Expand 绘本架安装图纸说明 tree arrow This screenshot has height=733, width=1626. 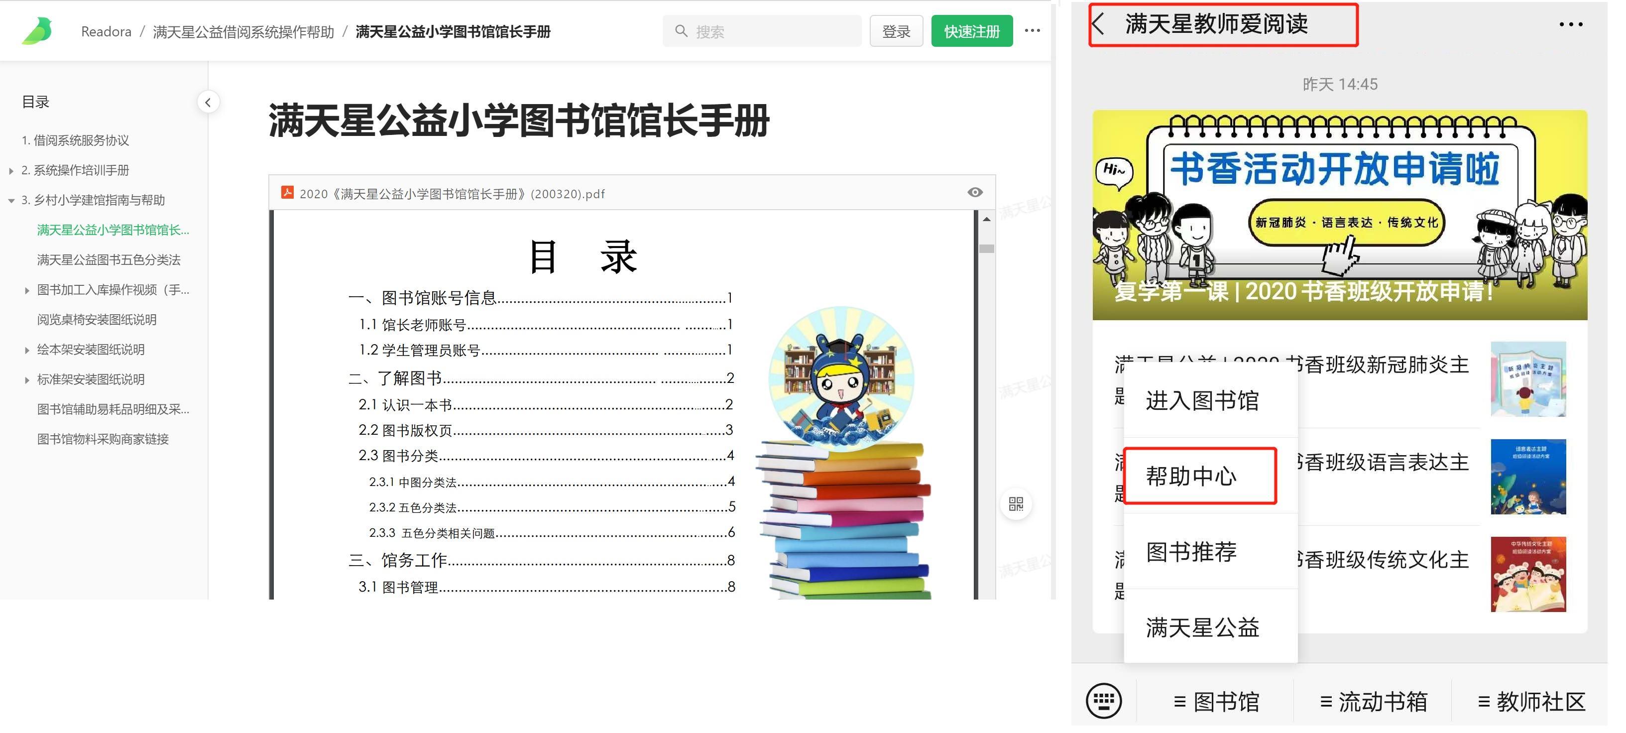point(27,350)
